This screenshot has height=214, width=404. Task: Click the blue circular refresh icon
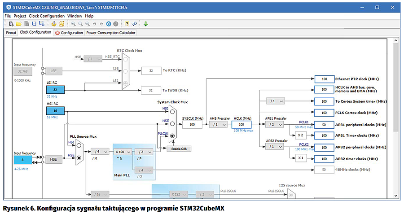(x=109, y=23)
